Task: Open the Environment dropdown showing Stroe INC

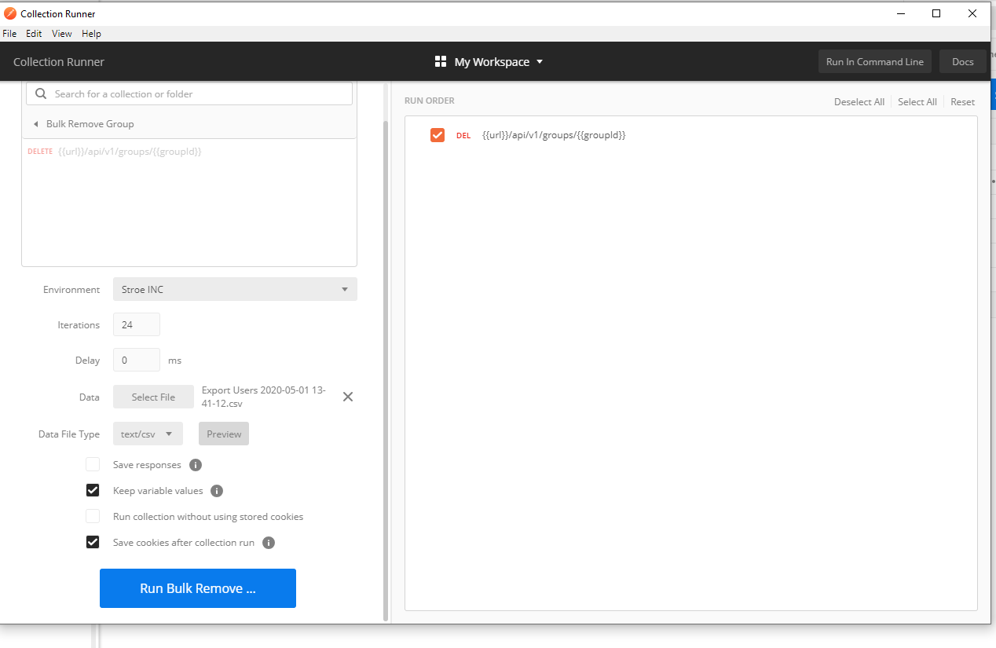Action: (x=235, y=290)
